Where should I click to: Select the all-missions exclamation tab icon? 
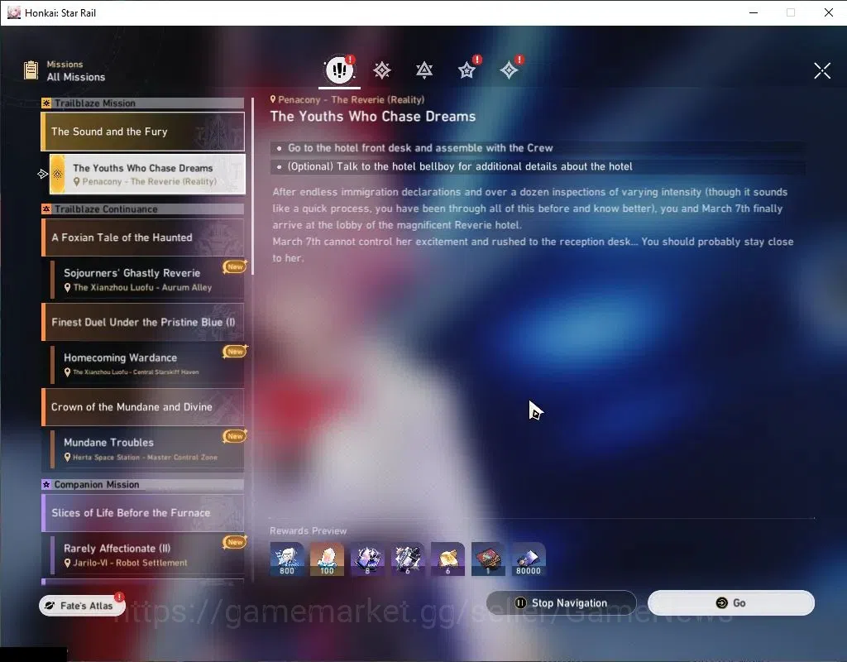point(339,70)
